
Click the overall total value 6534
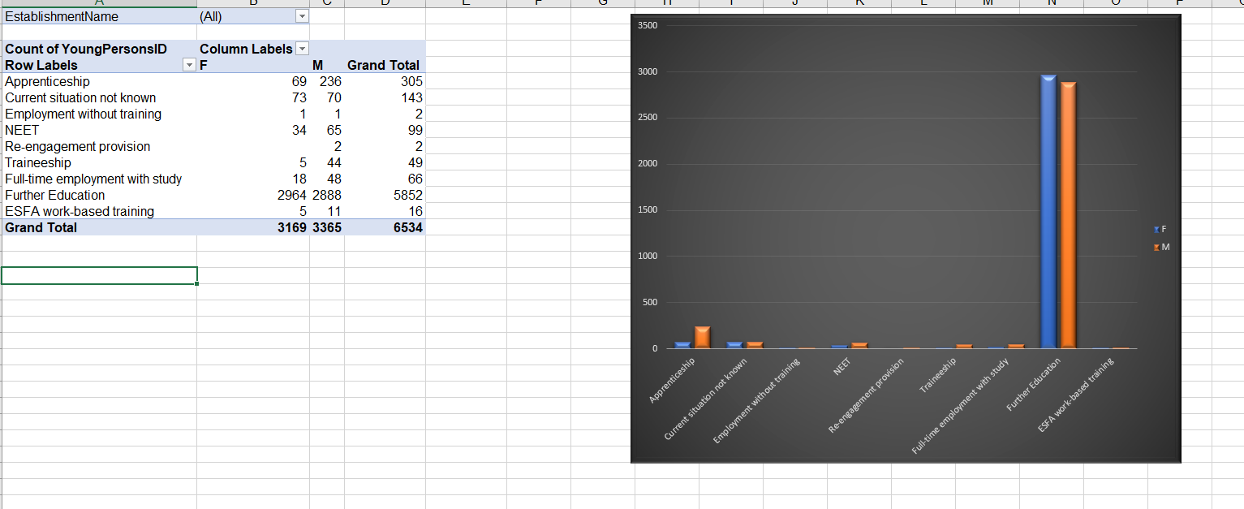click(408, 227)
